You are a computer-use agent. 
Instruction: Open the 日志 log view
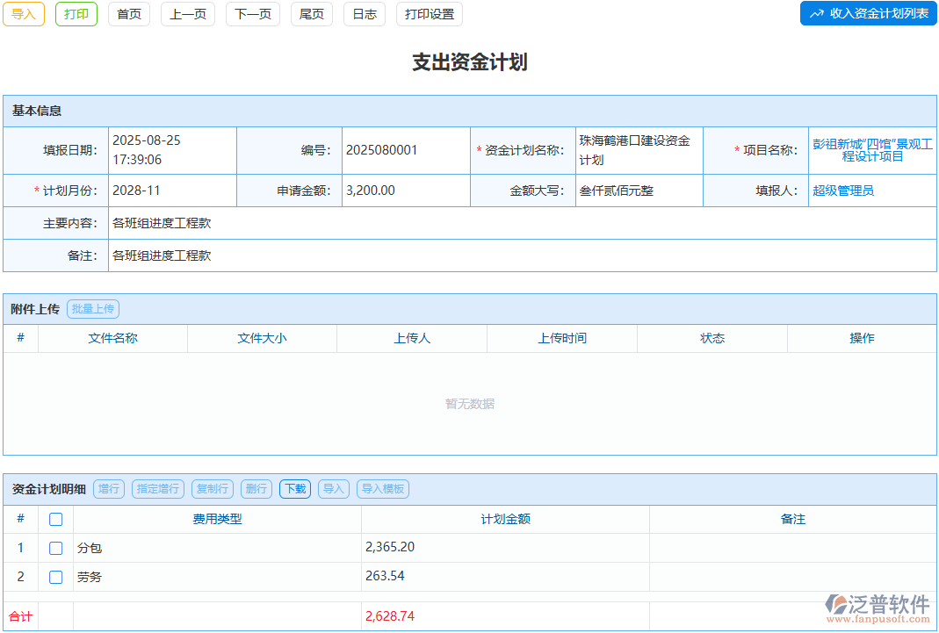coord(364,14)
